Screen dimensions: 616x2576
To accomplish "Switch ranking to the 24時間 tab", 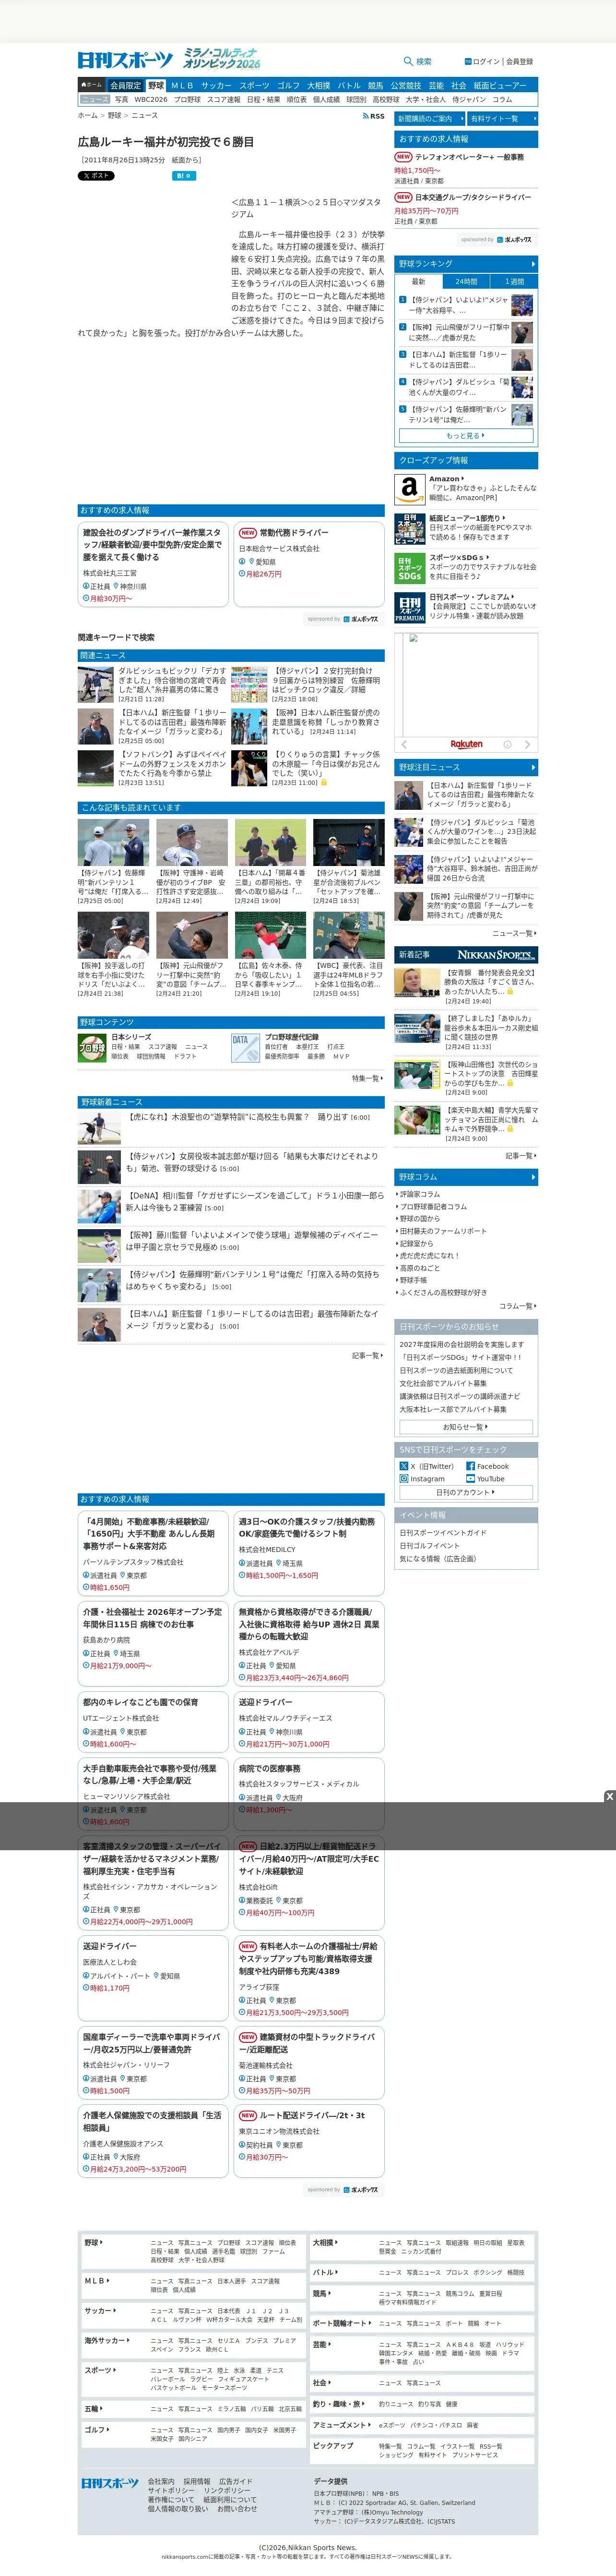I will click(x=466, y=281).
